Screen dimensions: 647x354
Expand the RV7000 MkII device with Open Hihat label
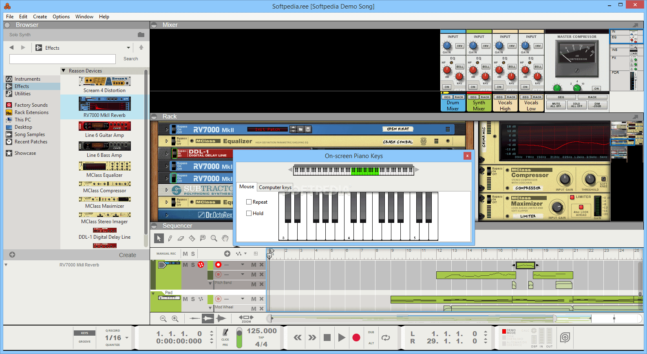coord(167,130)
